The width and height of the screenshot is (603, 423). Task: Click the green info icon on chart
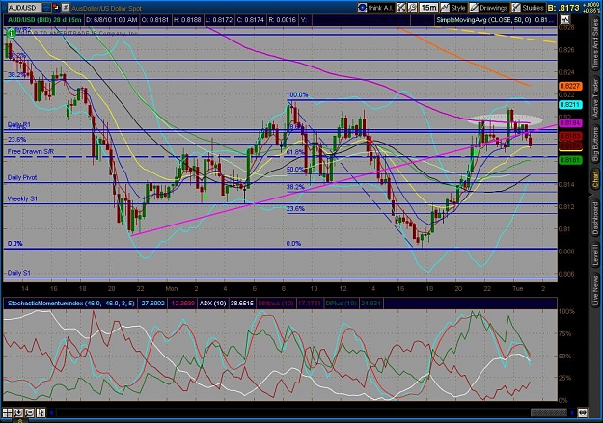(x=11, y=34)
